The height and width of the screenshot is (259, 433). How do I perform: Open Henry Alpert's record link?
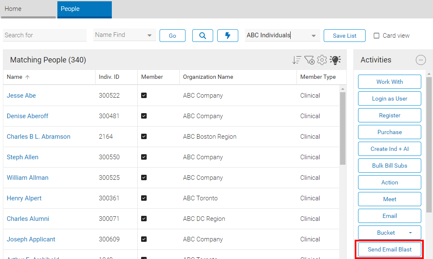24,198
